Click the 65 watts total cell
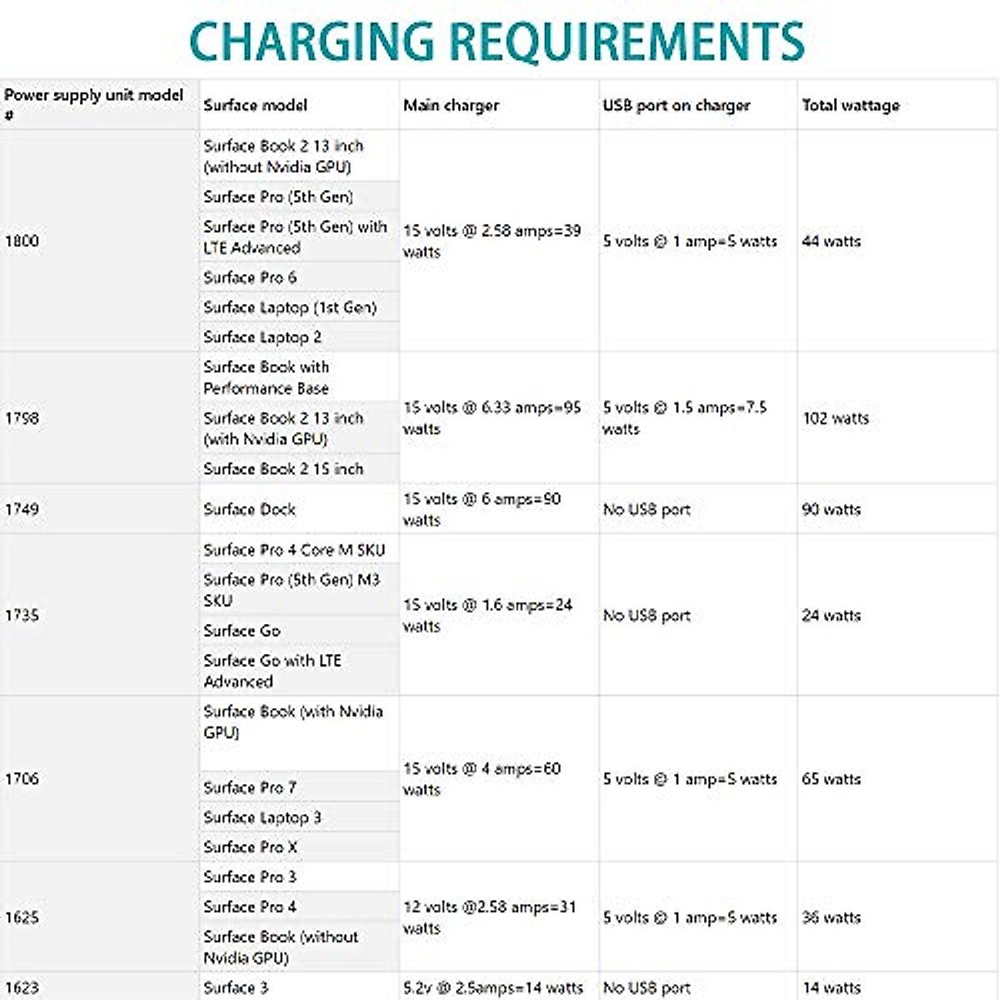The height and width of the screenshot is (1000, 1000). click(831, 779)
